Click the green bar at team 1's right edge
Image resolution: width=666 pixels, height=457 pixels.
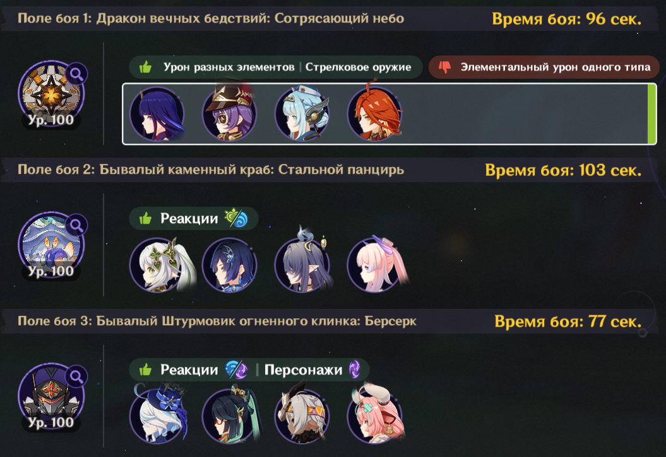[651, 114]
